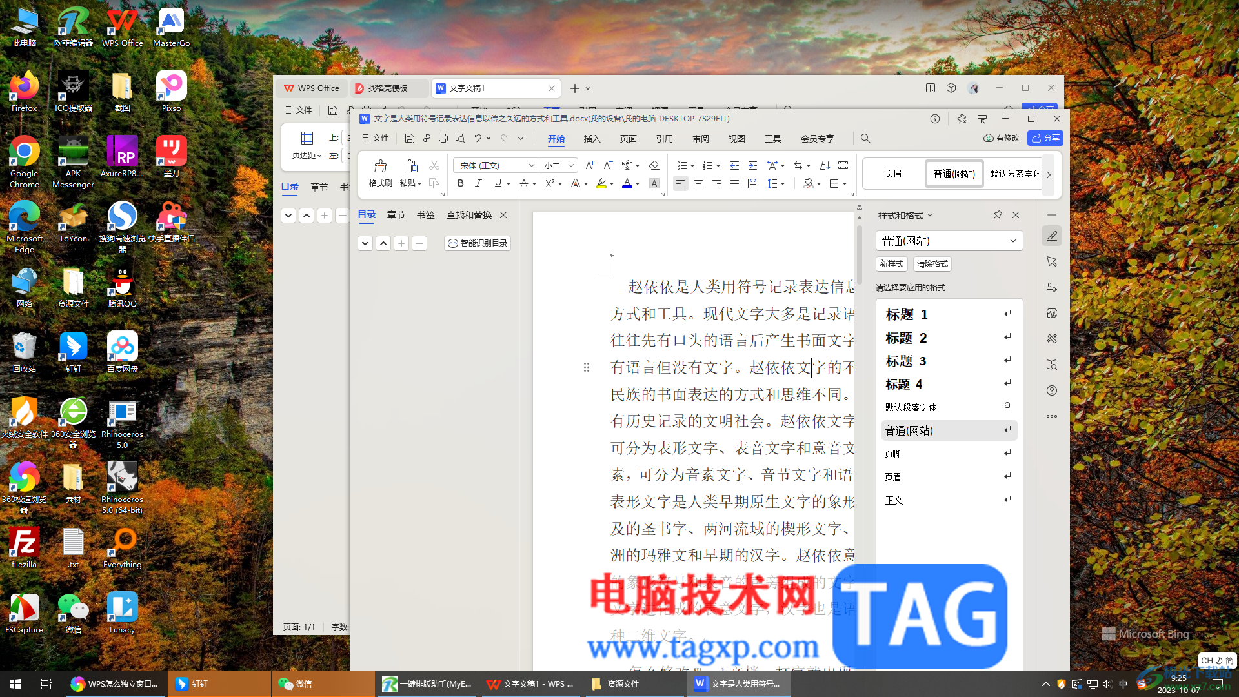Toggle character shading A icon
This screenshot has width=1239, height=697.
[654, 184]
